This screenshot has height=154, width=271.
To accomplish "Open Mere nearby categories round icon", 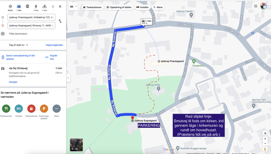I will [57, 108].
